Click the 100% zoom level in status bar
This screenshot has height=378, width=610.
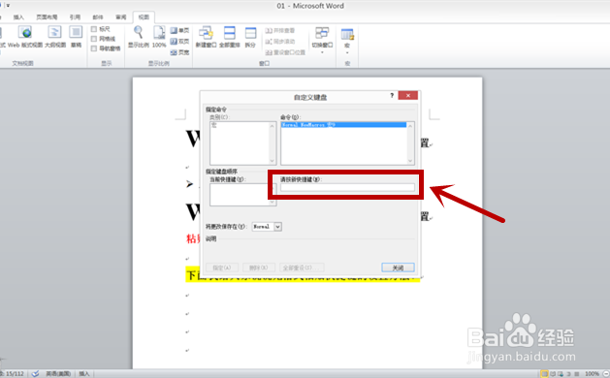[x=592, y=374]
